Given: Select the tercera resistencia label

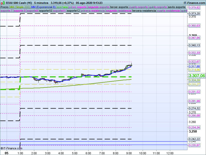Looking at the screenshot, I should tap(144, 11).
